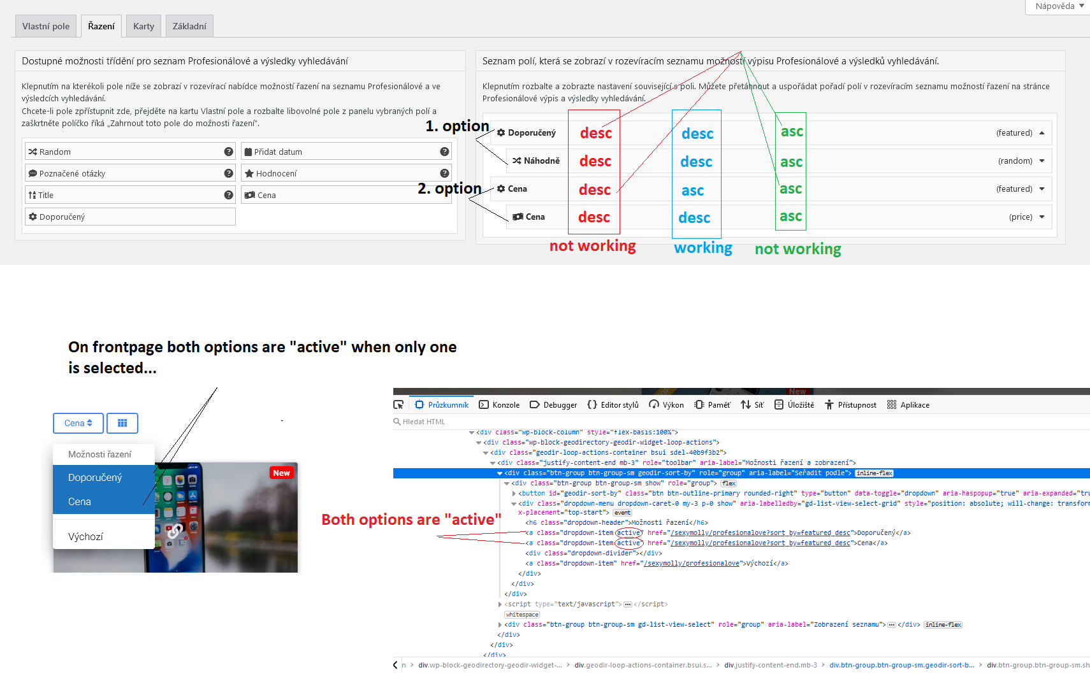Click the gear icon of the Cena (featured) row
This screenshot has height=686, width=1090.
pos(501,189)
